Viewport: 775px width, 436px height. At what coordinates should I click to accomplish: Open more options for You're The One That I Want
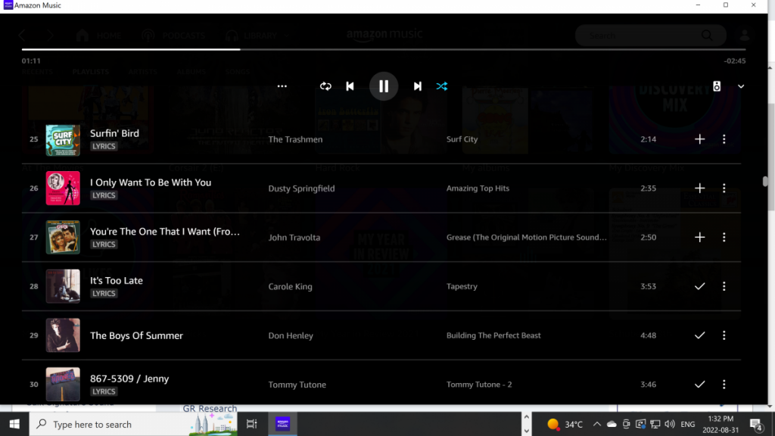click(x=724, y=237)
